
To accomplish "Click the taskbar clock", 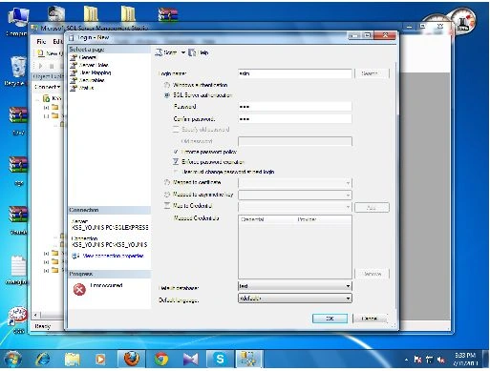I will click(x=465, y=360).
